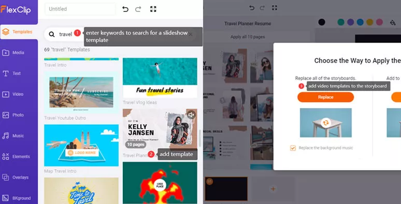Click the fullscreen icon in left editor

(153, 9)
